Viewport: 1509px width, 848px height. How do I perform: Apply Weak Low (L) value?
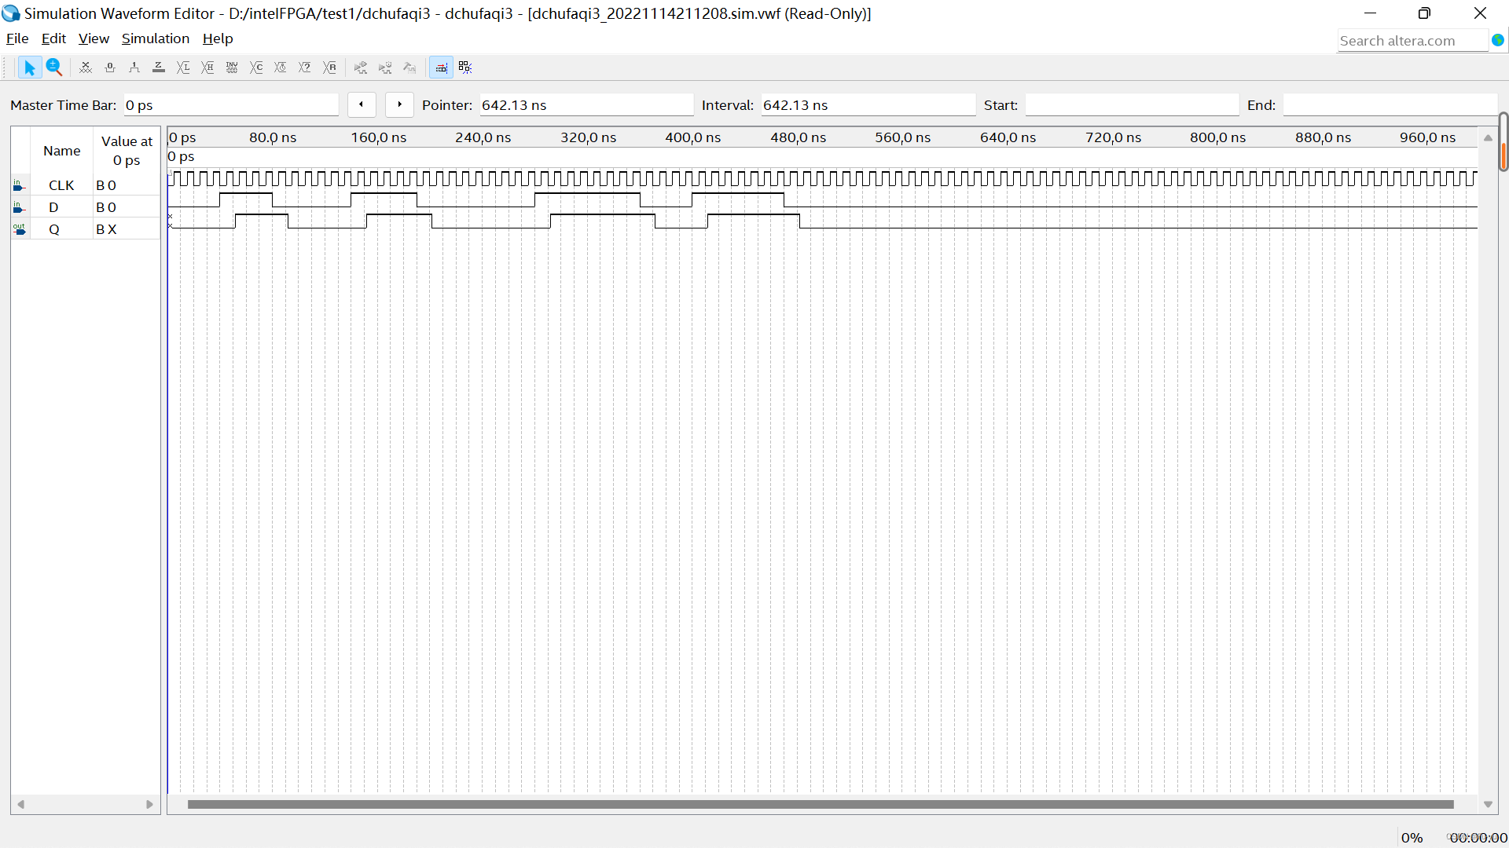coord(183,68)
